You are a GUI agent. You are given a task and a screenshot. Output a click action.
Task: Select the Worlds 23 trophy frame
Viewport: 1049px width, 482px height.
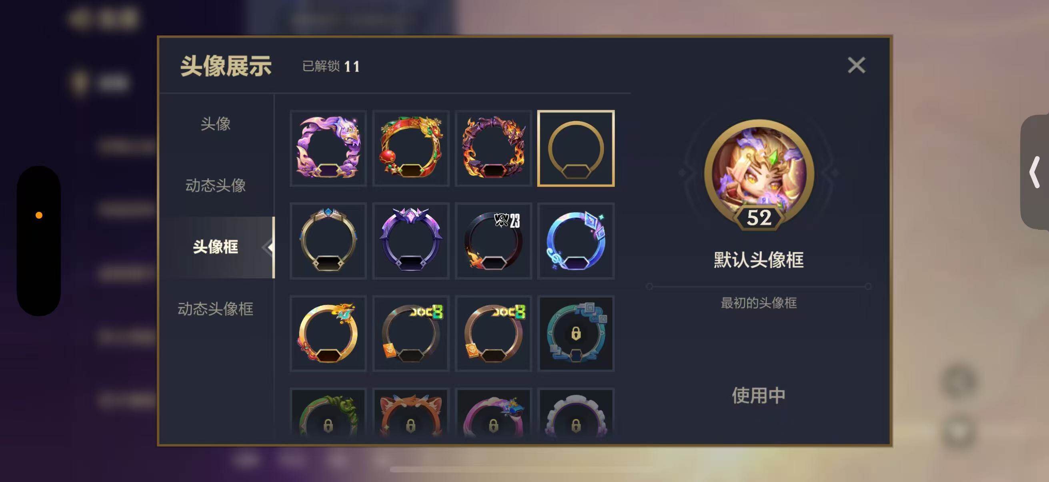[x=494, y=241]
